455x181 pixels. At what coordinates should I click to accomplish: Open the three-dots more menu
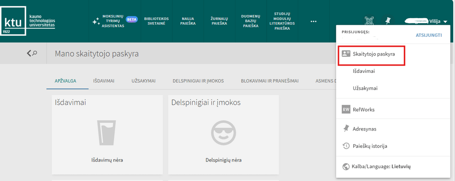(313, 21)
